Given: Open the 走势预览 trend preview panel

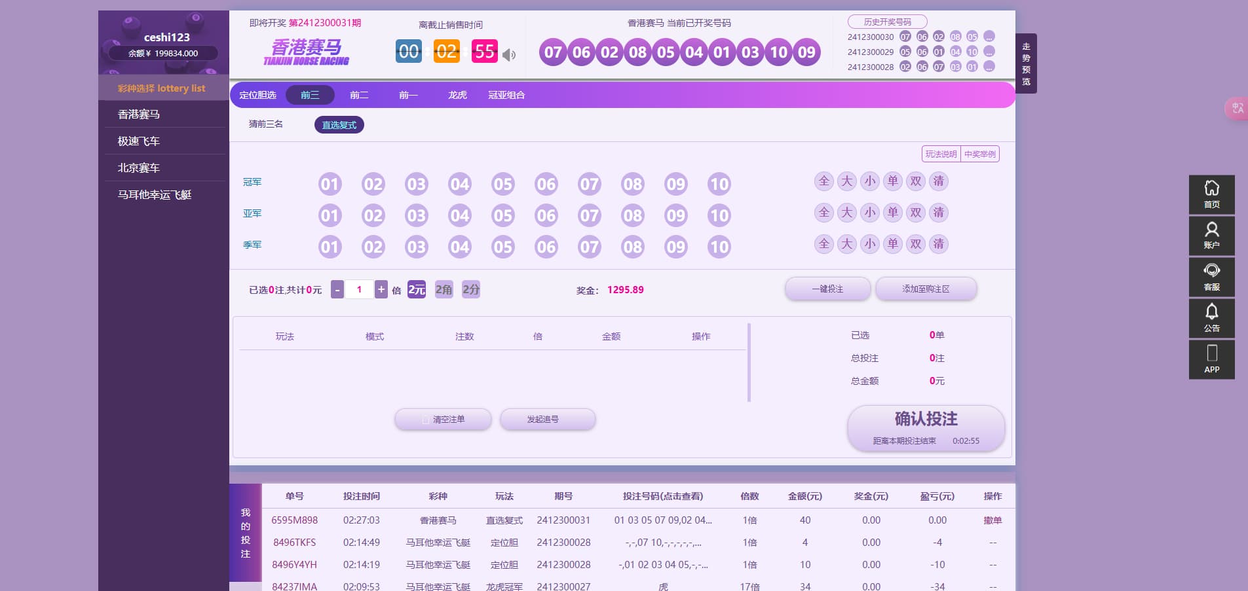Looking at the screenshot, I should [x=1026, y=63].
